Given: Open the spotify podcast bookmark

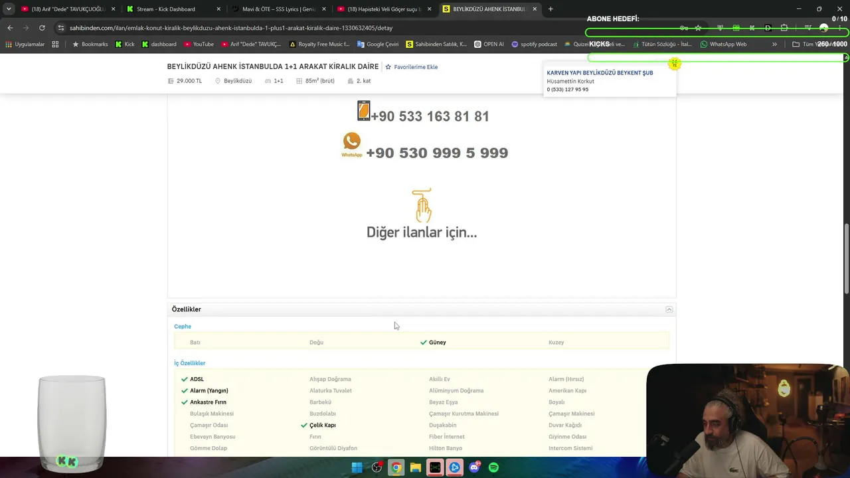Looking at the screenshot, I should (534, 44).
